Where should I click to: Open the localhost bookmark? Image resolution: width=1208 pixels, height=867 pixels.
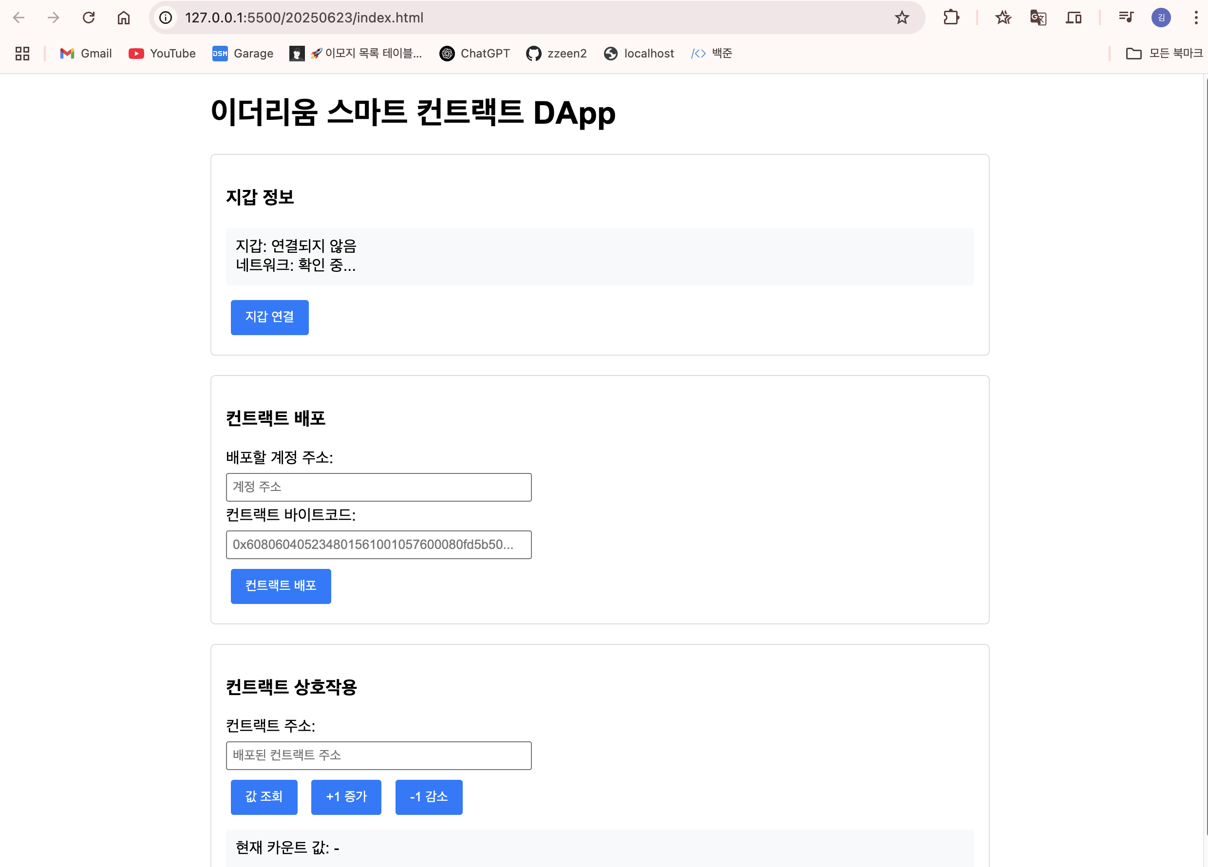(x=638, y=53)
